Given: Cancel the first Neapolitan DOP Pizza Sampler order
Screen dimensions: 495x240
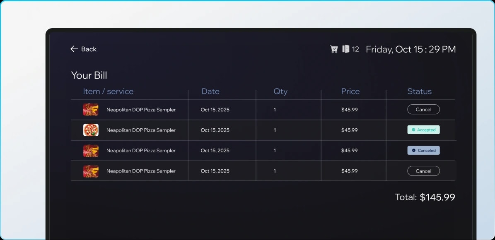Looking at the screenshot, I should tap(423, 109).
